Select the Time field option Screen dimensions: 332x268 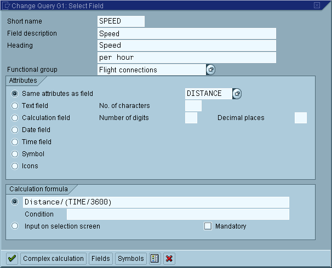[15, 142]
